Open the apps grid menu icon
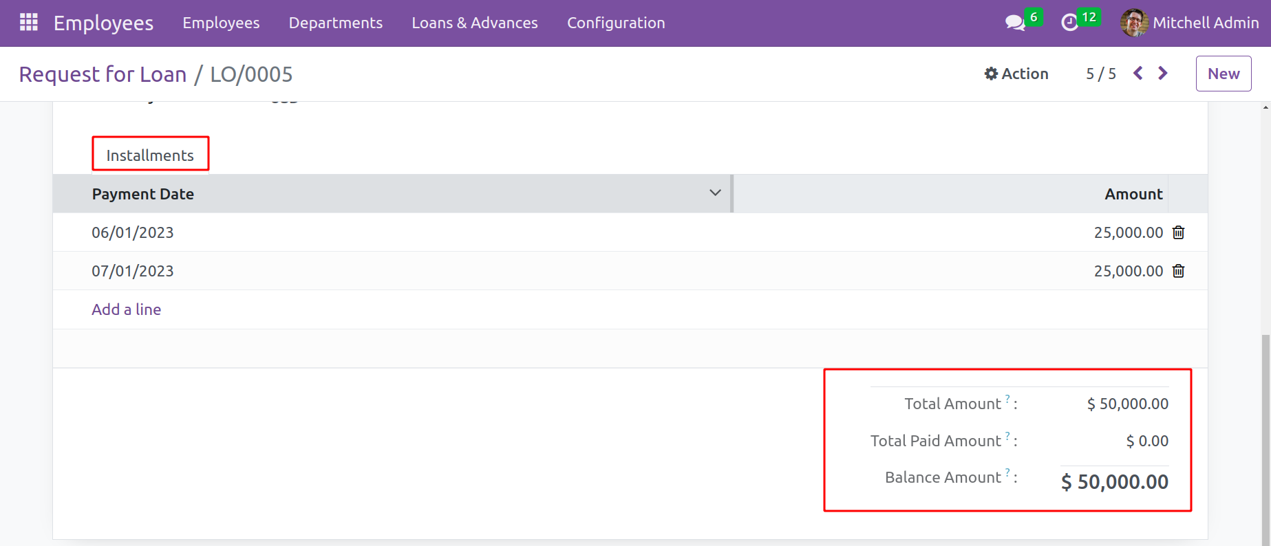Screen dimensions: 1271x546 [x=28, y=23]
